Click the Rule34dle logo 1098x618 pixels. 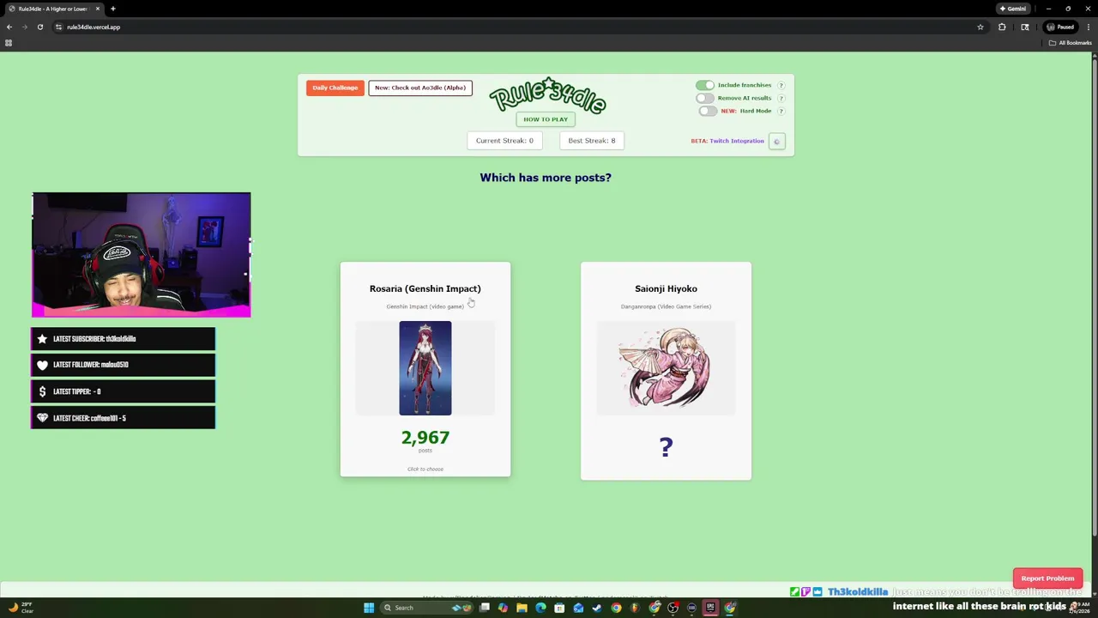547,96
